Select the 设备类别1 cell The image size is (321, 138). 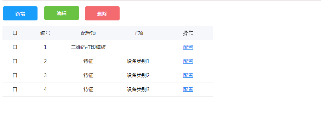click(x=138, y=61)
